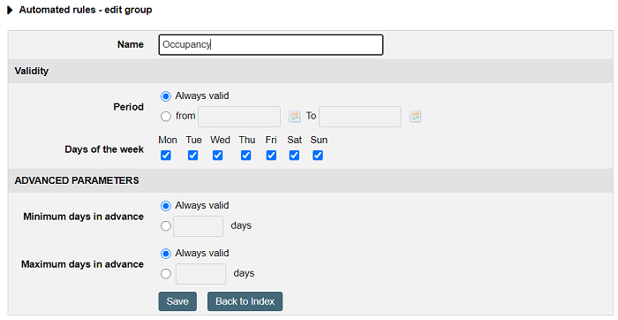Go Back to Index
Image resolution: width=618 pixels, height=320 pixels.
(x=245, y=301)
